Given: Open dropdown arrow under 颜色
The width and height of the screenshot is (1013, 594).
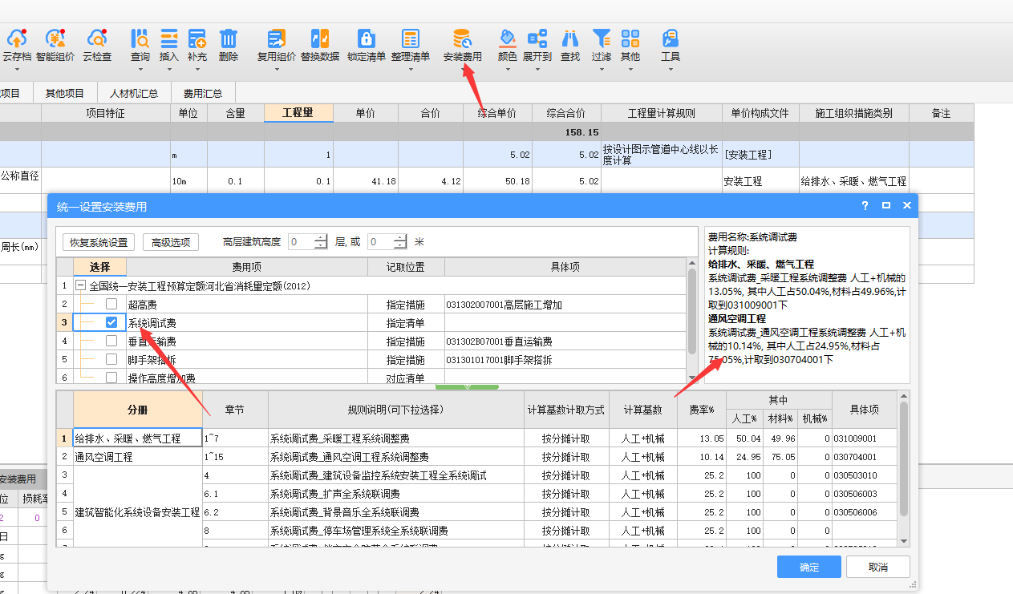Looking at the screenshot, I should [x=508, y=69].
